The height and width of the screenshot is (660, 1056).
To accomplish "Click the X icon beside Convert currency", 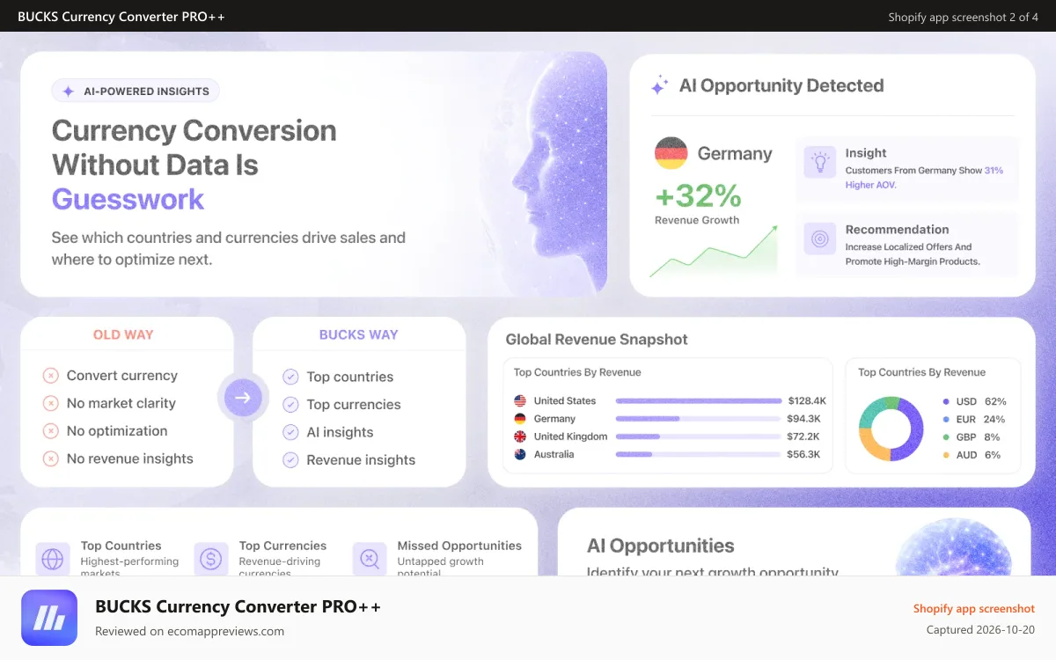I will pyautogui.click(x=51, y=376).
